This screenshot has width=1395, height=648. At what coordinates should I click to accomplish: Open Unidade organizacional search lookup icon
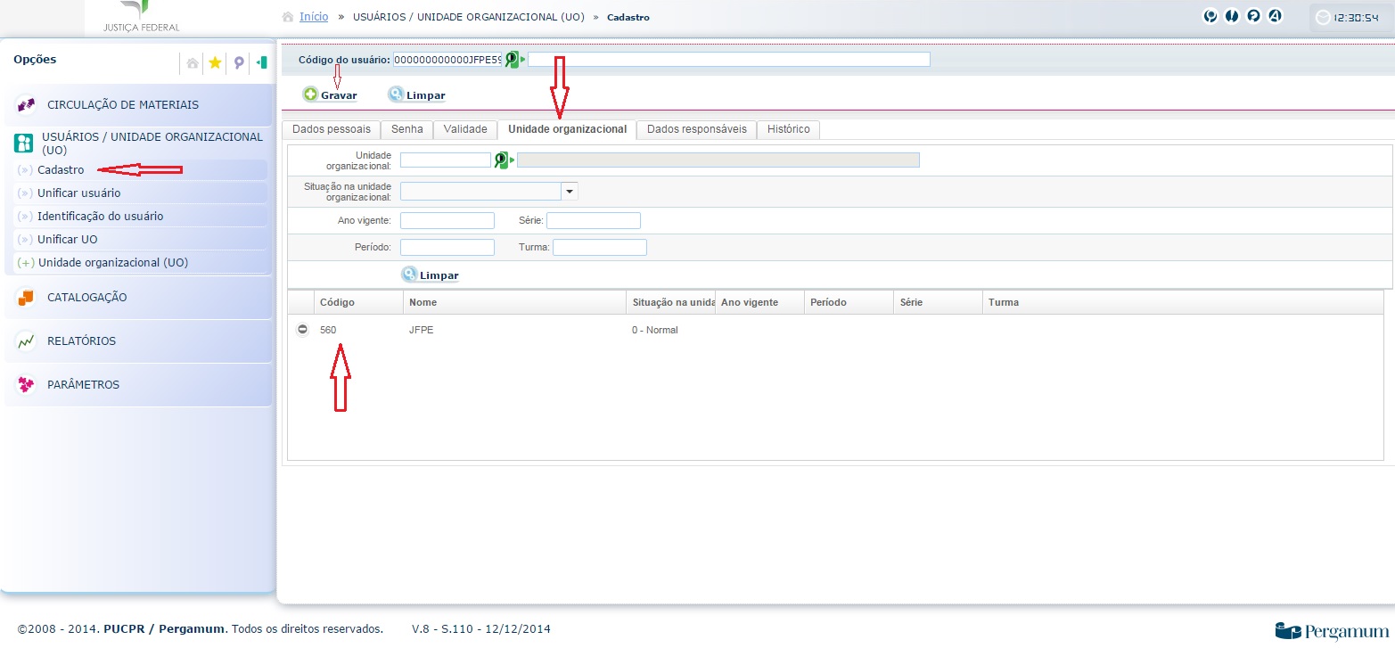point(503,160)
